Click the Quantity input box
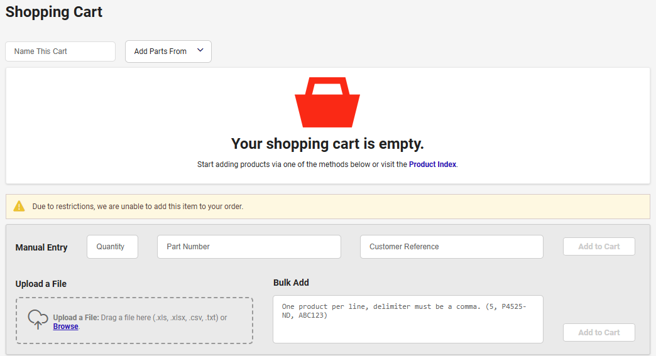The image size is (656, 356). [112, 247]
